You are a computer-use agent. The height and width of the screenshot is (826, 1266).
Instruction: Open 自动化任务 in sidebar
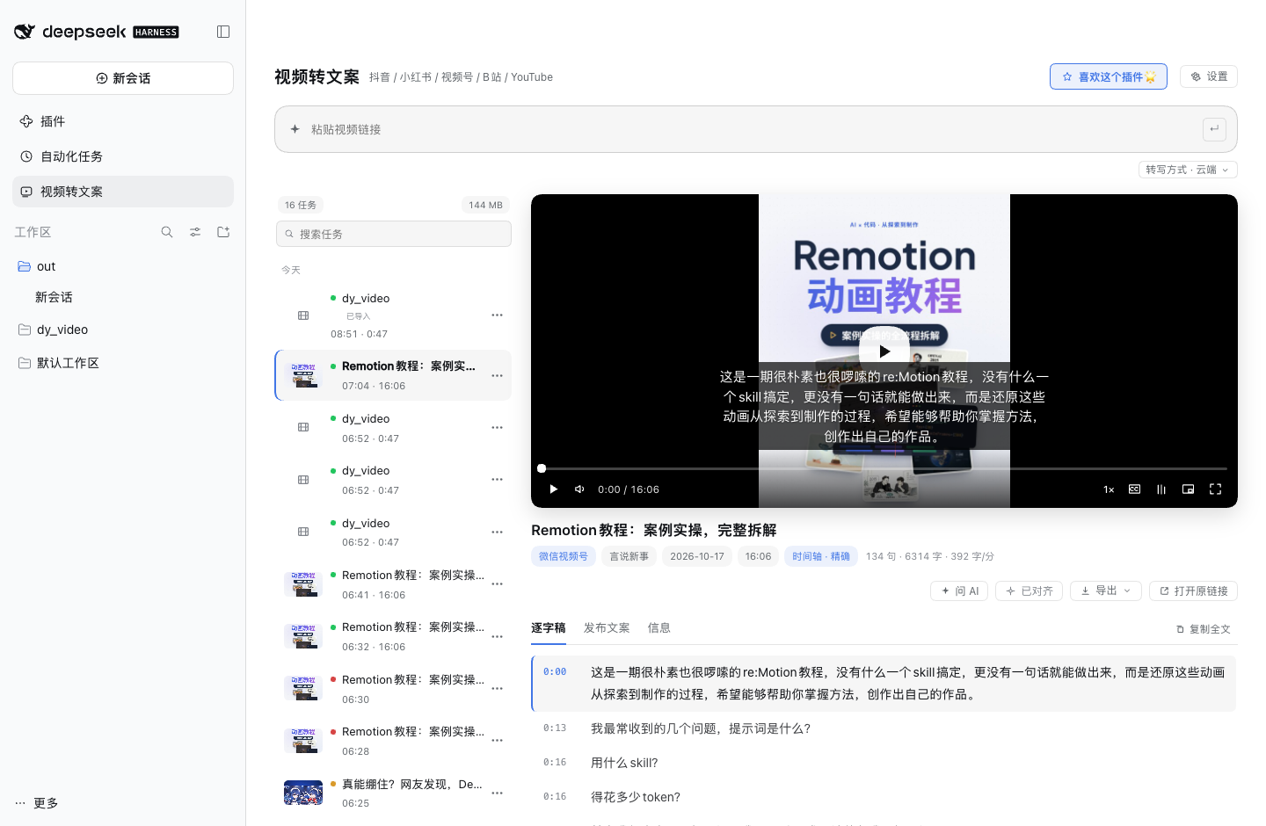point(123,156)
